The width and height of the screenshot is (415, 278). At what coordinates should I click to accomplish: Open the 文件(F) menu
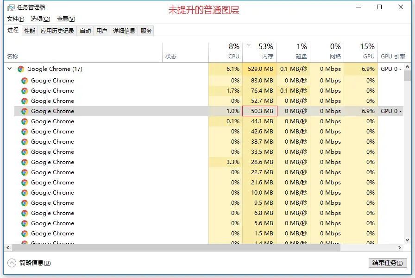click(x=16, y=19)
